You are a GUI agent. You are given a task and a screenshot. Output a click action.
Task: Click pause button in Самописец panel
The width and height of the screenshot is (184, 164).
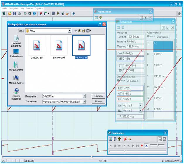(x=115, y=146)
